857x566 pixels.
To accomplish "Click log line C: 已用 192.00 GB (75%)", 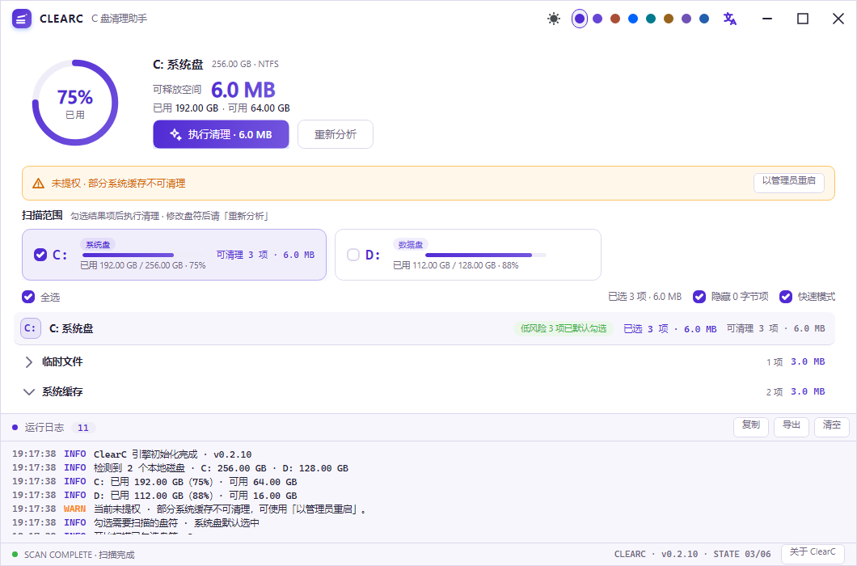I will click(x=195, y=482).
